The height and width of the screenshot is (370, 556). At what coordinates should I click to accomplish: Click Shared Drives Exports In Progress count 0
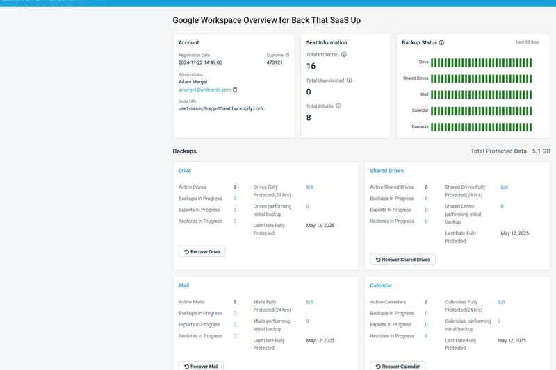click(426, 210)
